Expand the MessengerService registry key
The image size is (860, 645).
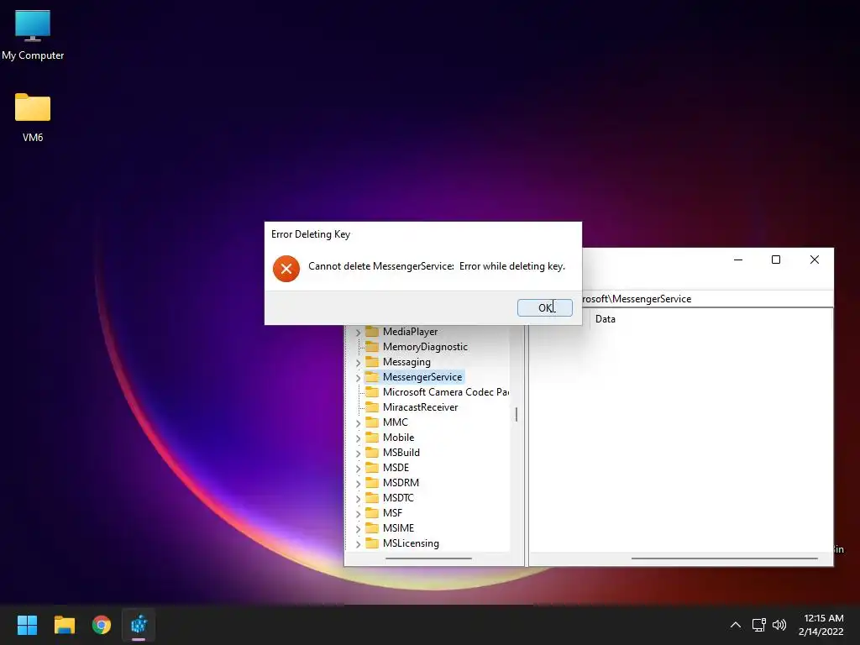[x=358, y=377]
